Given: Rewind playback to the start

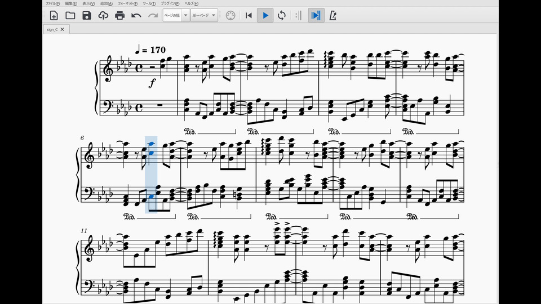Looking at the screenshot, I should click(x=249, y=16).
